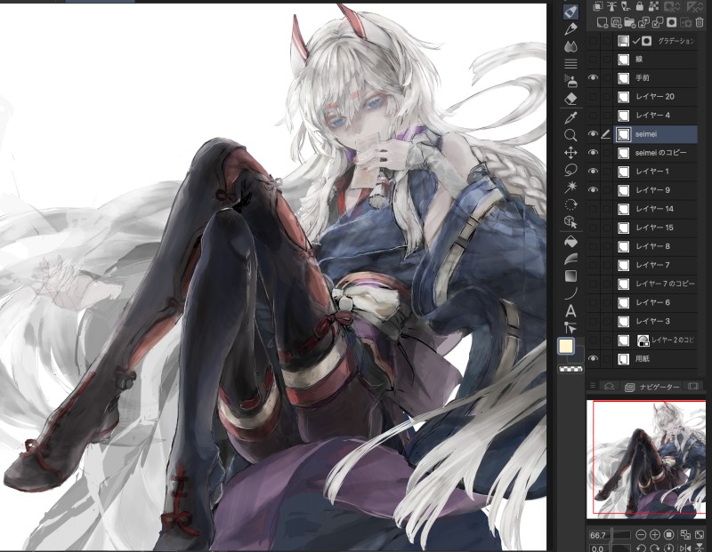Click the Merge with layer below icon

click(x=658, y=22)
